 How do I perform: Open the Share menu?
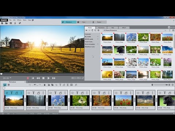point(24,20)
